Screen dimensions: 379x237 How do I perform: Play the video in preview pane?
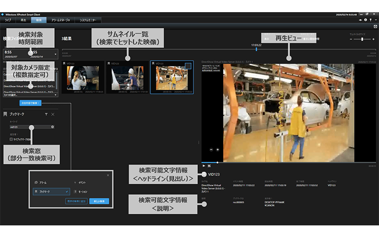(x=204, y=165)
